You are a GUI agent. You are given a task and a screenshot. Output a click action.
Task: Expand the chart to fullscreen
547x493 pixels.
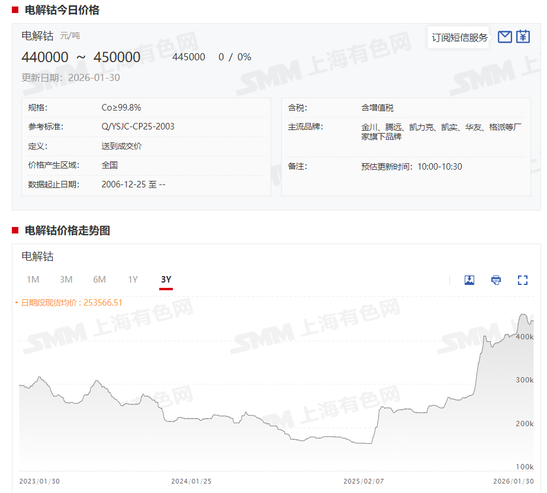[523, 280]
